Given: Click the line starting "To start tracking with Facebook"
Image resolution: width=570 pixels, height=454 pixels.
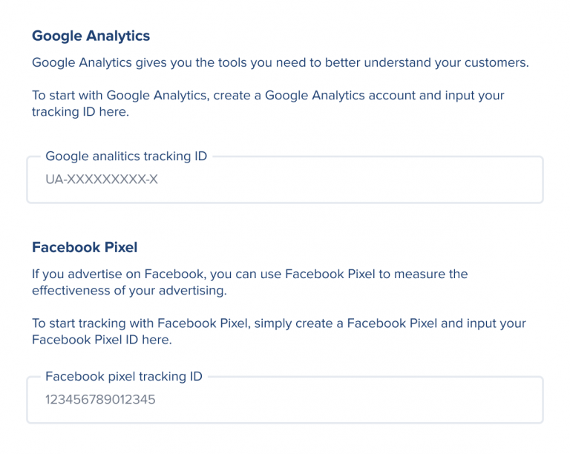Looking at the screenshot, I should [x=278, y=324].
